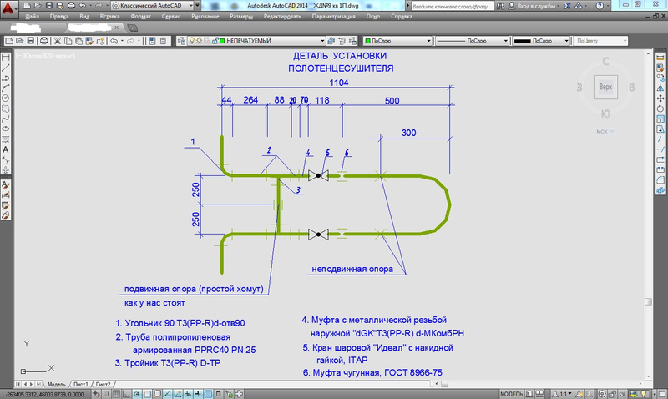
Task: Toggle the layer on/off lightbulb icon
Action: (190, 40)
